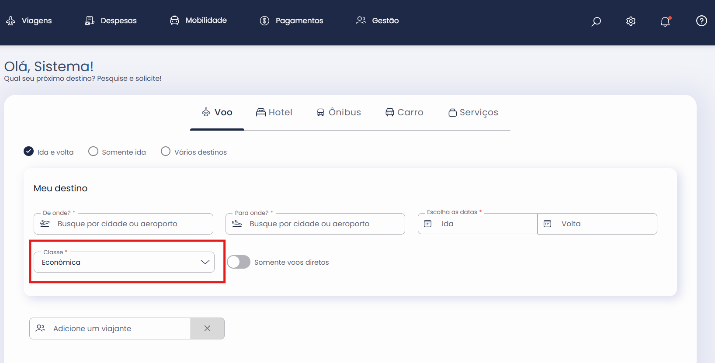Image resolution: width=715 pixels, height=363 pixels.
Task: Click the airplane icon beside Viagens
Action: click(11, 21)
